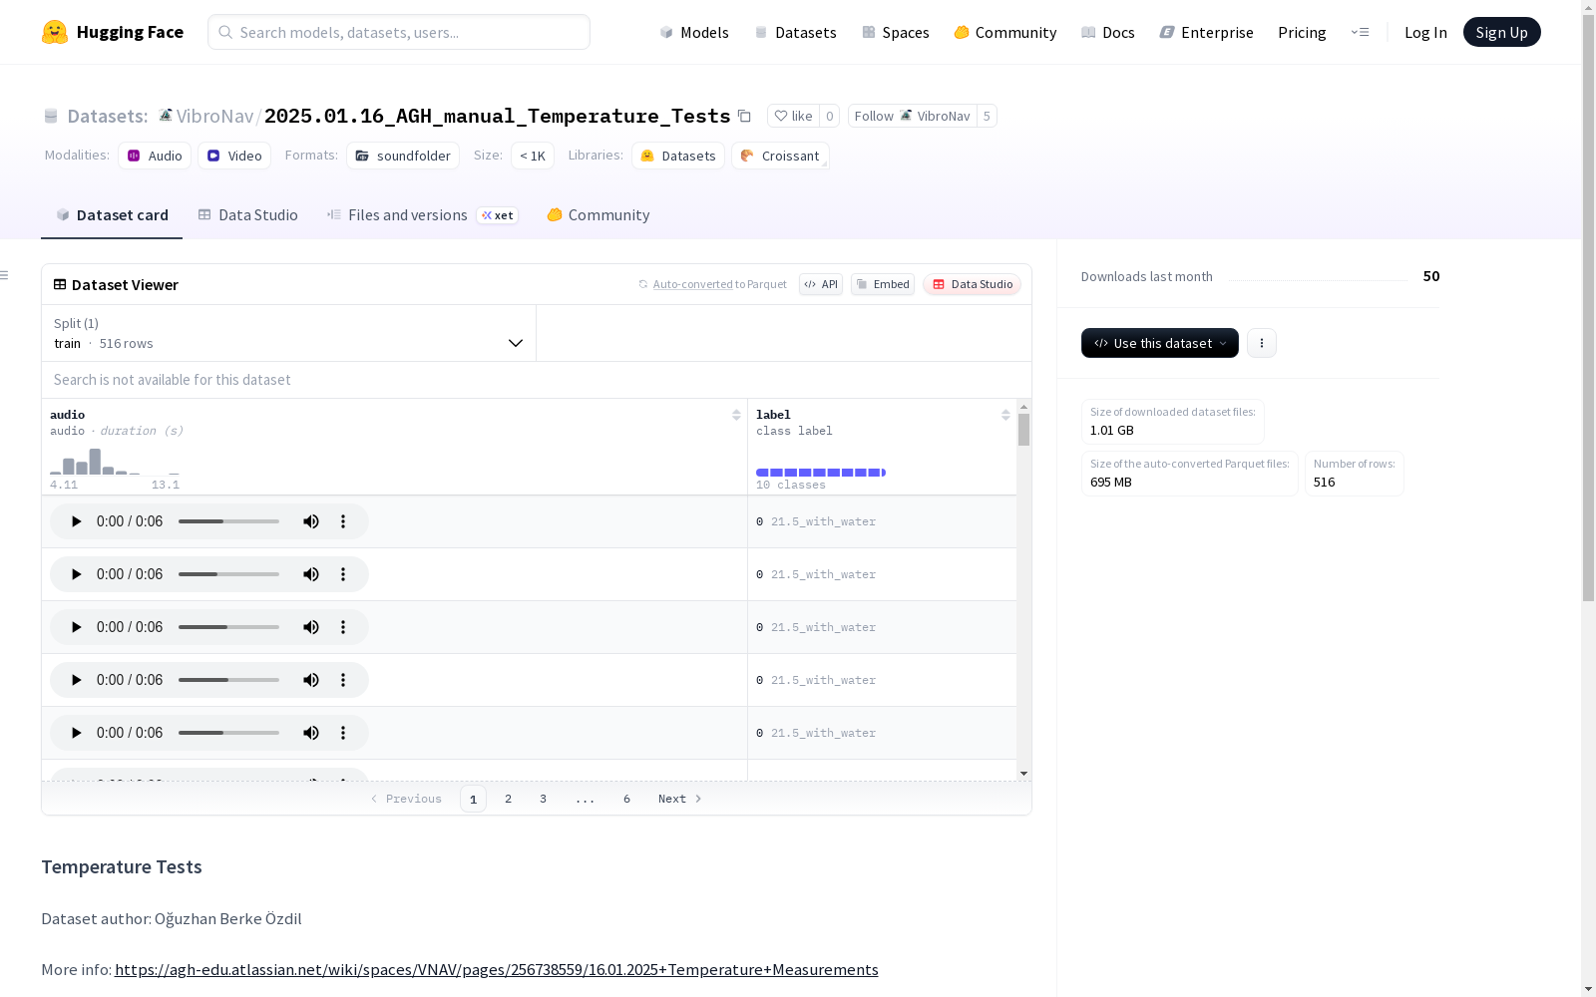Viewport: 1596px width, 997px height.
Task: Open more options for first audio row
Action: pos(343,521)
